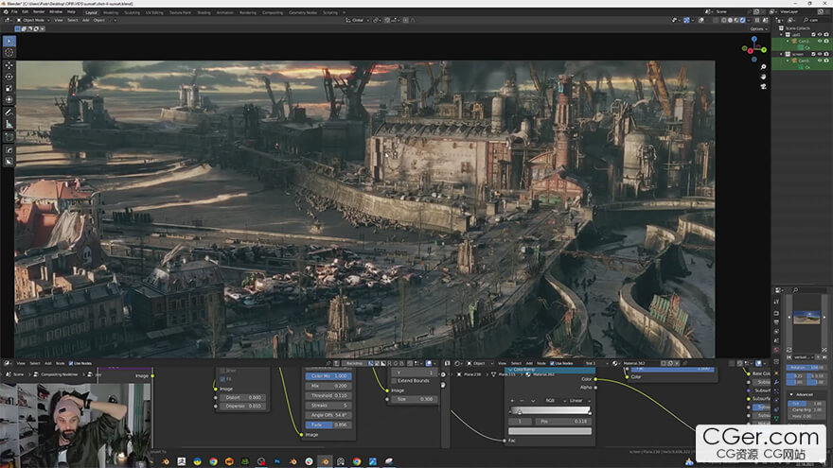Toggle render camera of first collection
The width and height of the screenshot is (833, 468).
(x=826, y=34)
